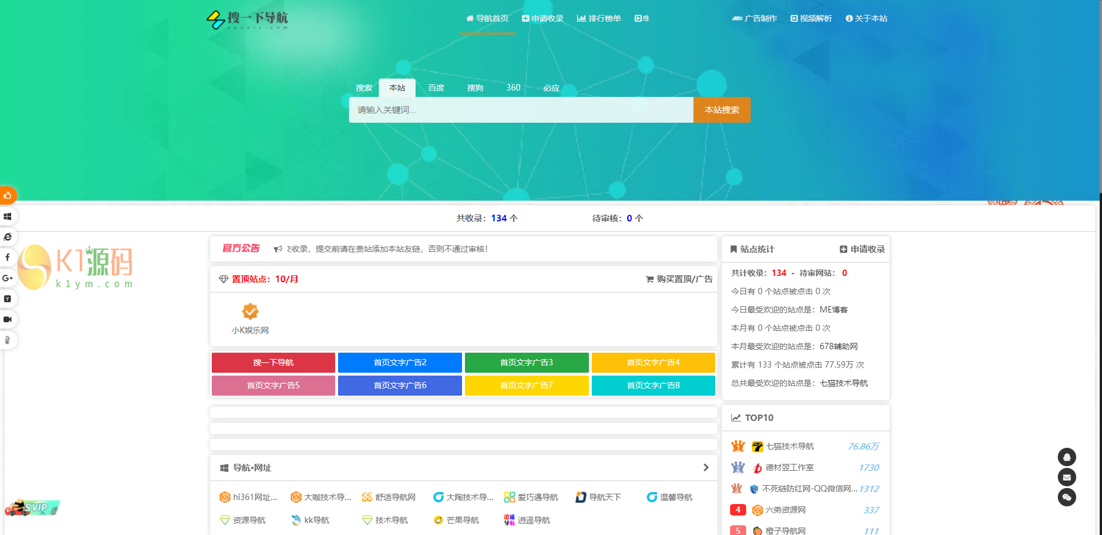Click the 舒适导航网 favicon

[367, 497]
